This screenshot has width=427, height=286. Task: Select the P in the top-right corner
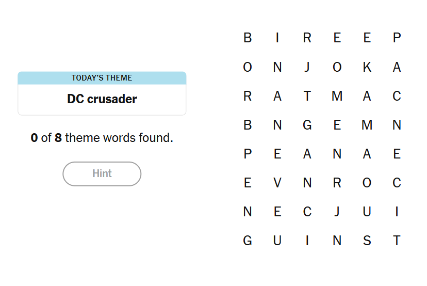pos(397,38)
